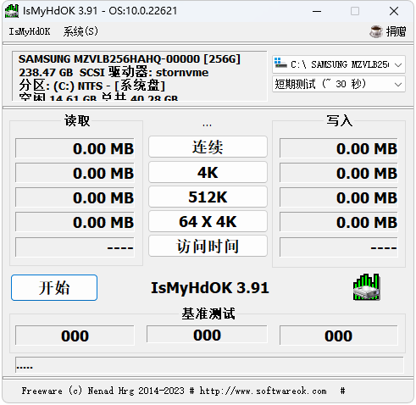Screen dimensions: 416x405
Task: Expand the C:\ SAMSUNG drive dropdown
Action: click(x=339, y=64)
